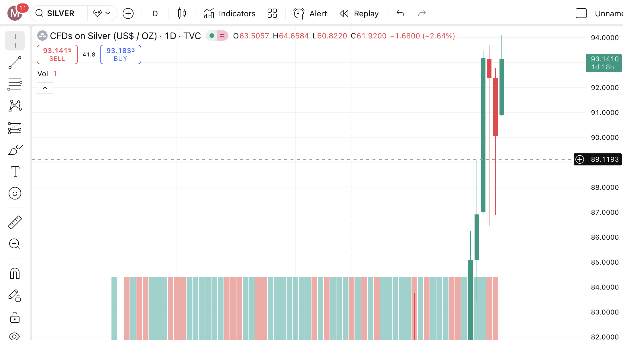Select the brush drawing tool
623x340 pixels.
(15, 150)
